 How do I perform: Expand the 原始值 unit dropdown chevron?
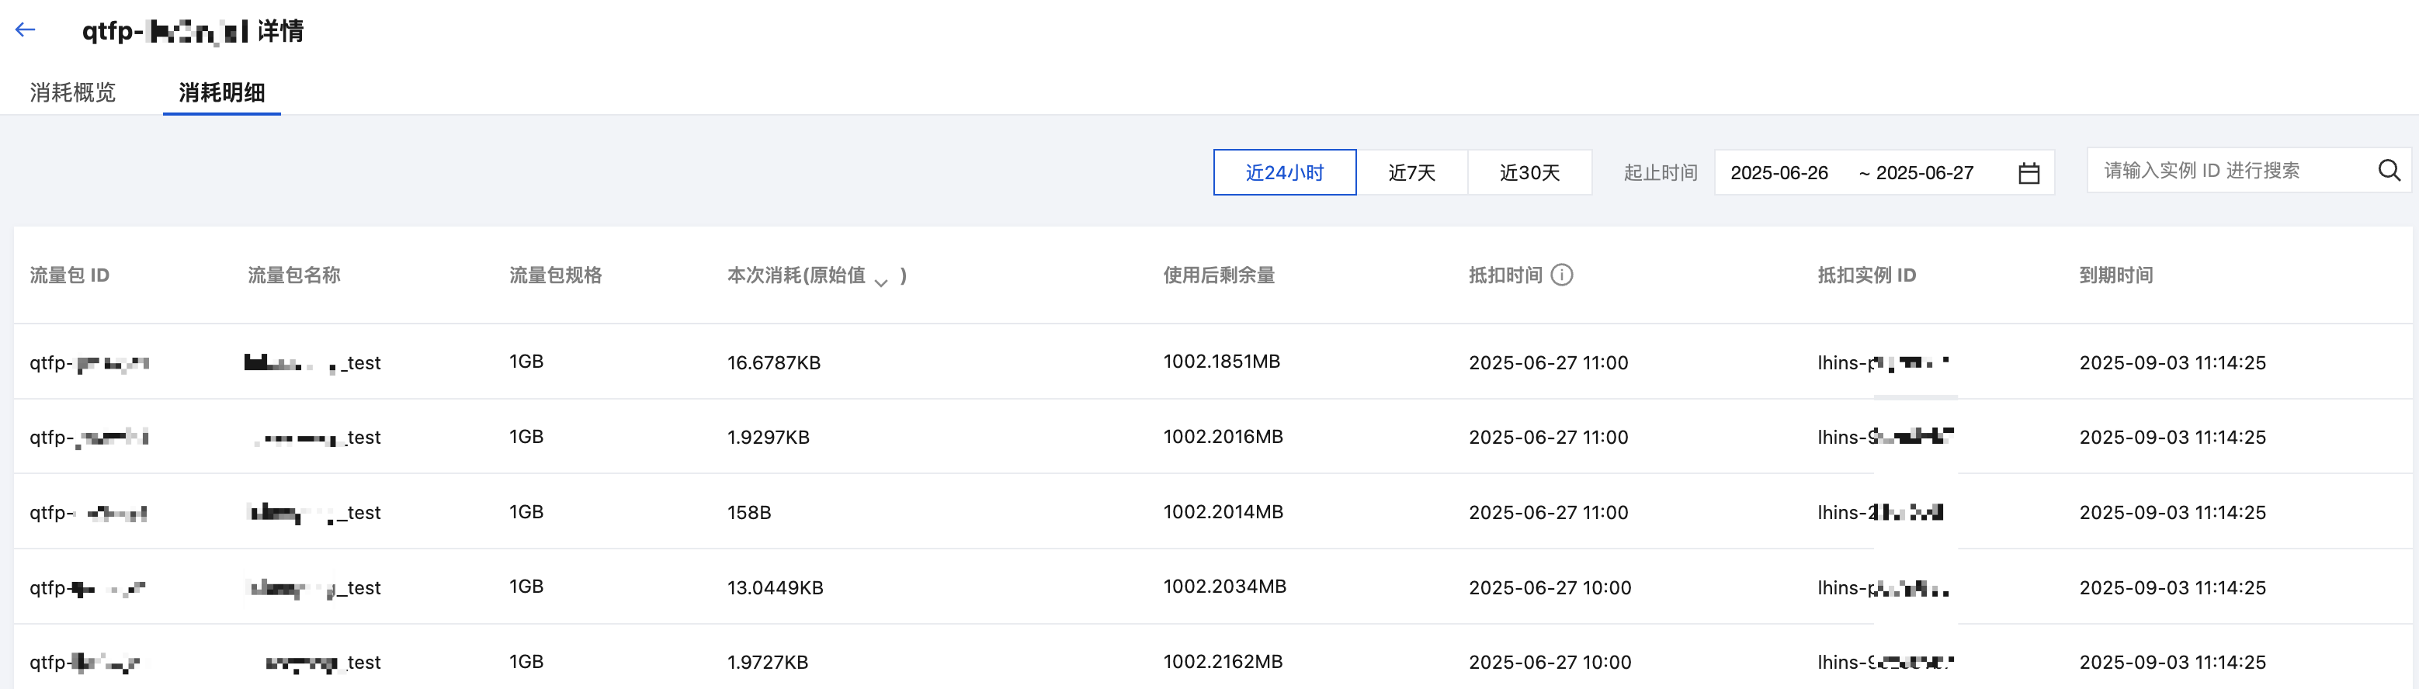pos(881,282)
